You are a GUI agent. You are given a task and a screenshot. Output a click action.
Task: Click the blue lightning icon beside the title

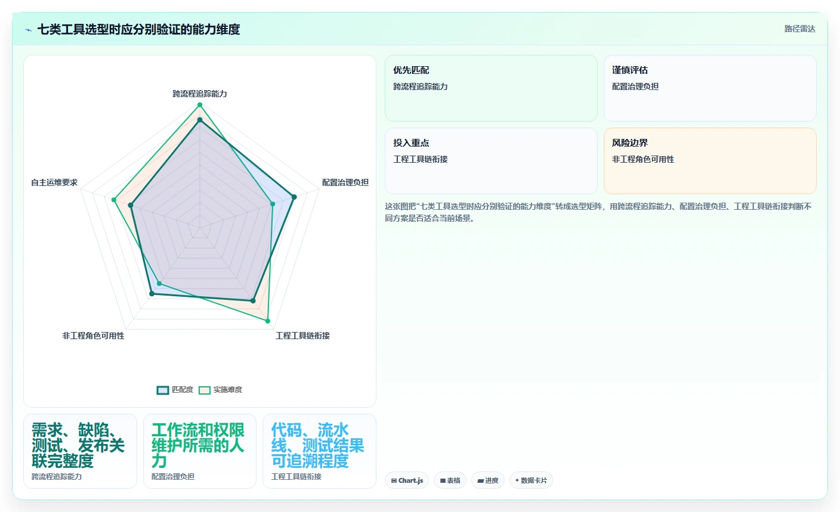tap(28, 30)
